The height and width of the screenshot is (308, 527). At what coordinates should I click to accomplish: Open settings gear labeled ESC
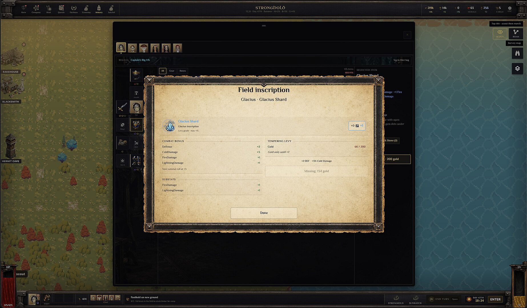click(x=510, y=9)
